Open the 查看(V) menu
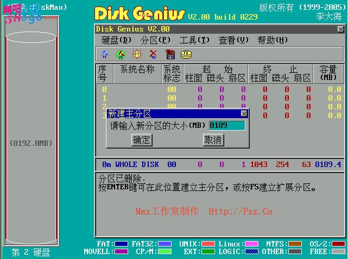348x259 pixels. click(x=233, y=40)
